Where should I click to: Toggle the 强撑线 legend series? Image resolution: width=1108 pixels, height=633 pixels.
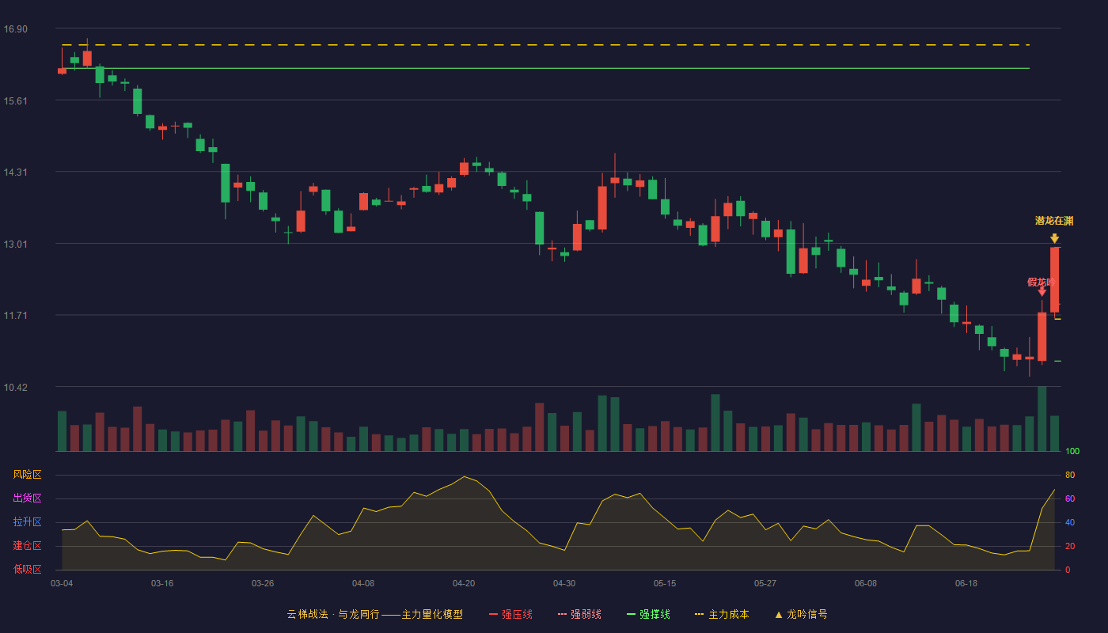click(x=648, y=614)
